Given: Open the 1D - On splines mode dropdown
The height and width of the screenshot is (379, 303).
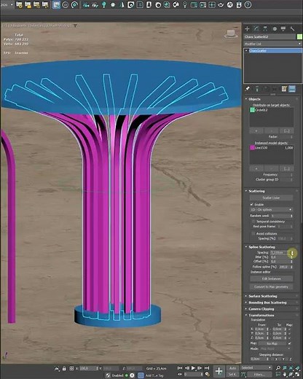Looking at the screenshot, I should (x=271, y=209).
